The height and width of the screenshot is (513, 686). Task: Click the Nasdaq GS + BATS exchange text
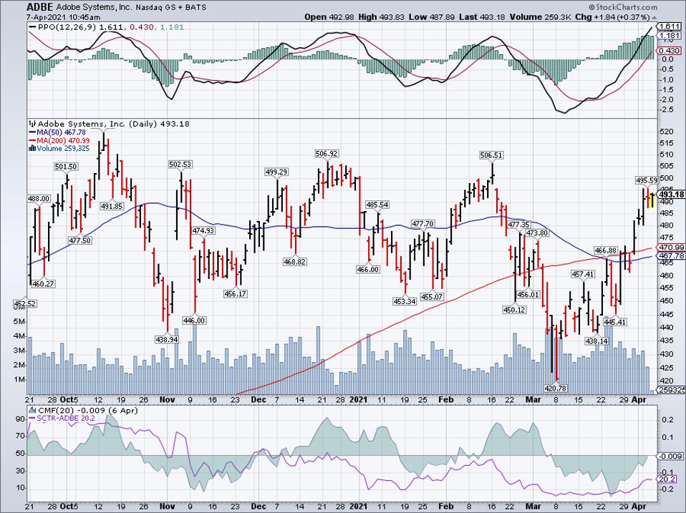pyautogui.click(x=170, y=7)
